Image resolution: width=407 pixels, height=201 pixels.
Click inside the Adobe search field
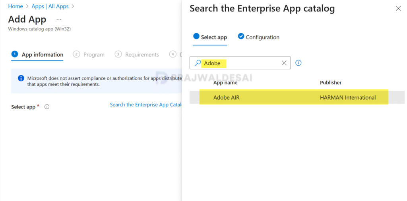click(240, 63)
